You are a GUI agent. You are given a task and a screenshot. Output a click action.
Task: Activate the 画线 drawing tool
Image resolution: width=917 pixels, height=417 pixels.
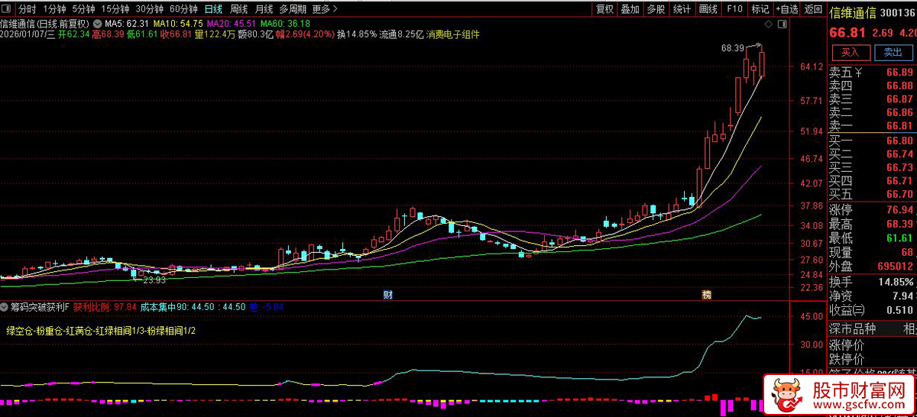pyautogui.click(x=708, y=9)
